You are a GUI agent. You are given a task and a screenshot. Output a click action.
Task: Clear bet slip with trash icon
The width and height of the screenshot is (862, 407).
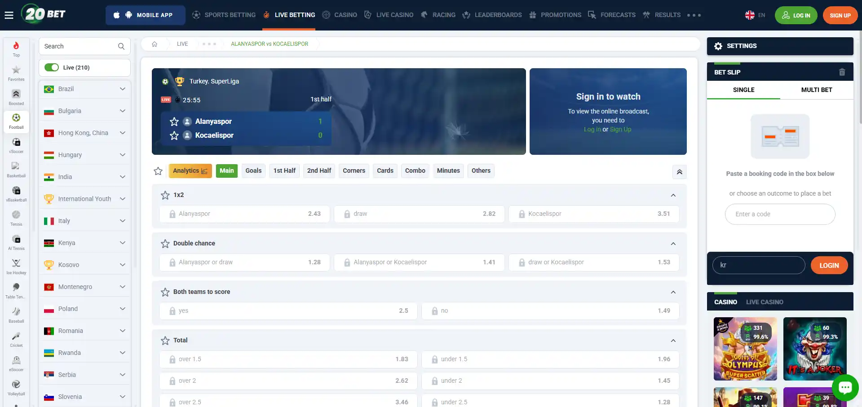pos(842,72)
